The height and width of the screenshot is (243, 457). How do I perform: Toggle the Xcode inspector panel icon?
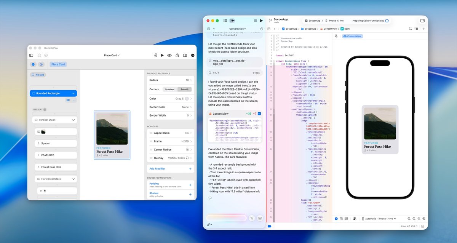[x=422, y=21]
